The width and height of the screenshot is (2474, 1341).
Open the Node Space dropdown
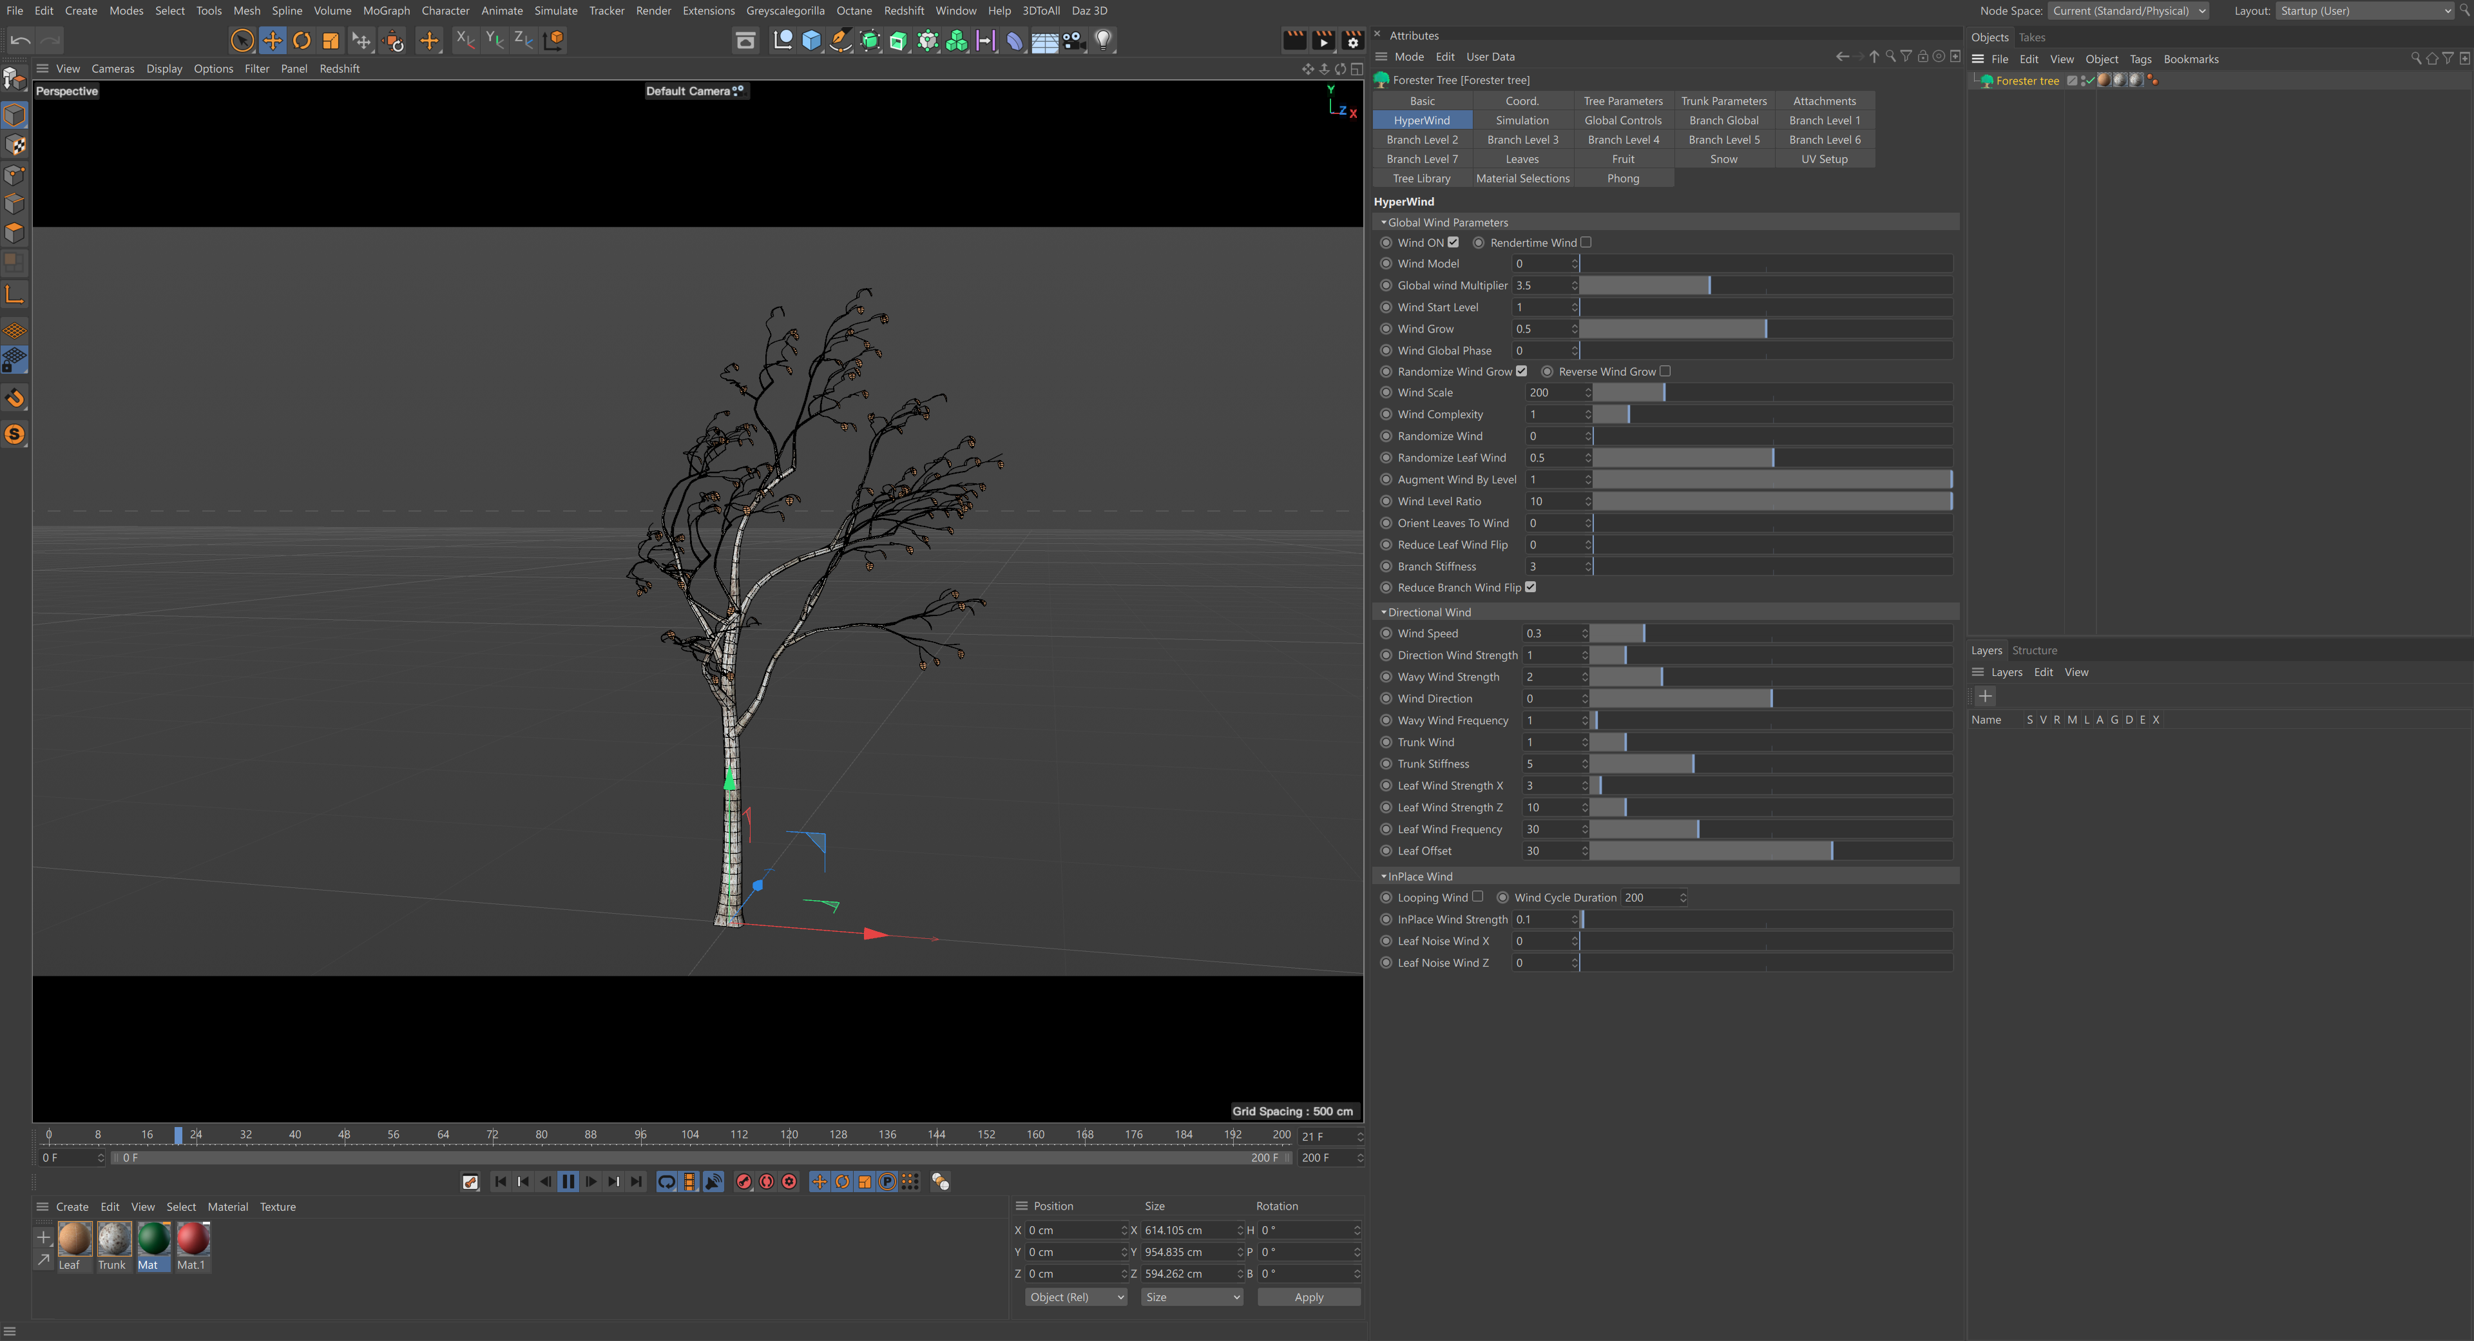pos(2129,10)
